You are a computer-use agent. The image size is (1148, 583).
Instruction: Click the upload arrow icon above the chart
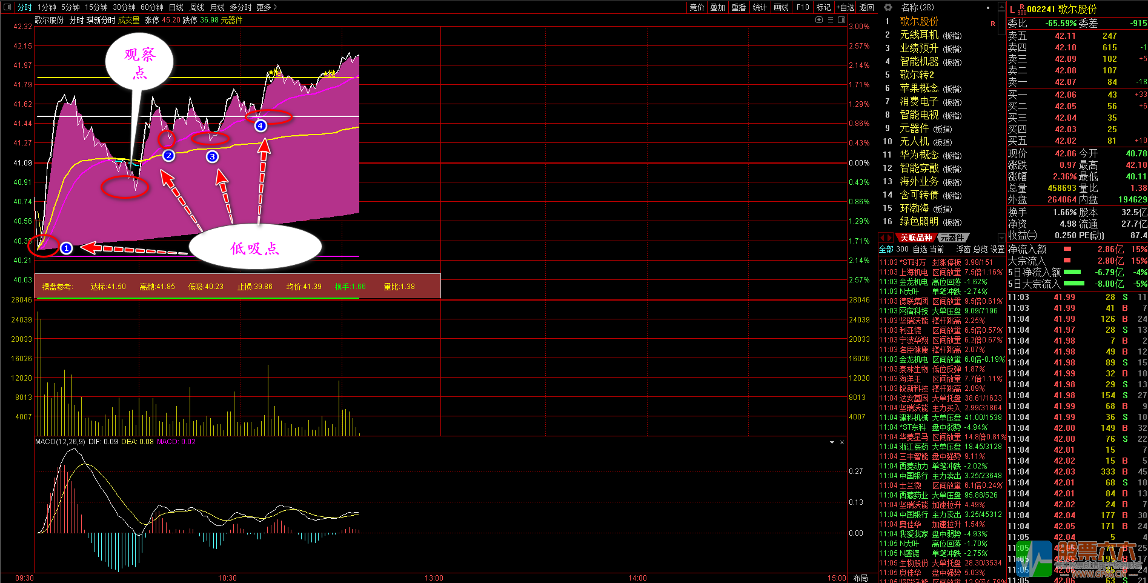[x=819, y=20]
